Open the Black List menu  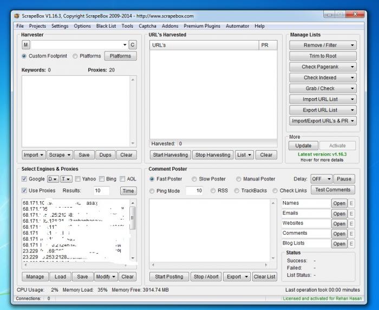(106, 26)
